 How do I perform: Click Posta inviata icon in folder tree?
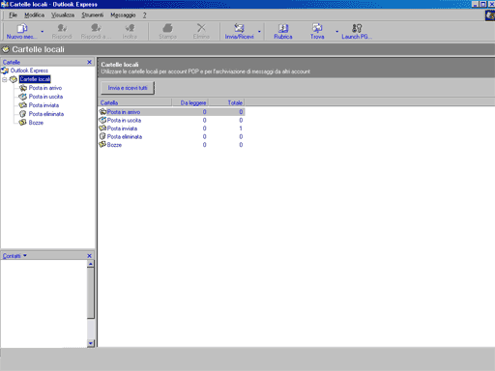coord(23,105)
